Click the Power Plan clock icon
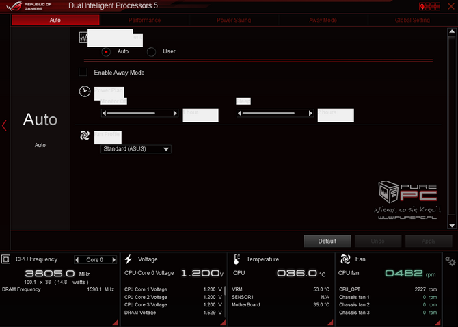 [85, 92]
